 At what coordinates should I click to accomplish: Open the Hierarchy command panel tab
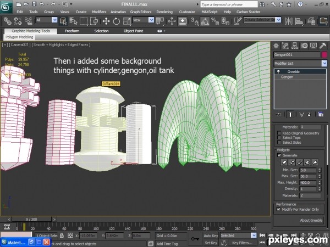[x=295, y=46]
